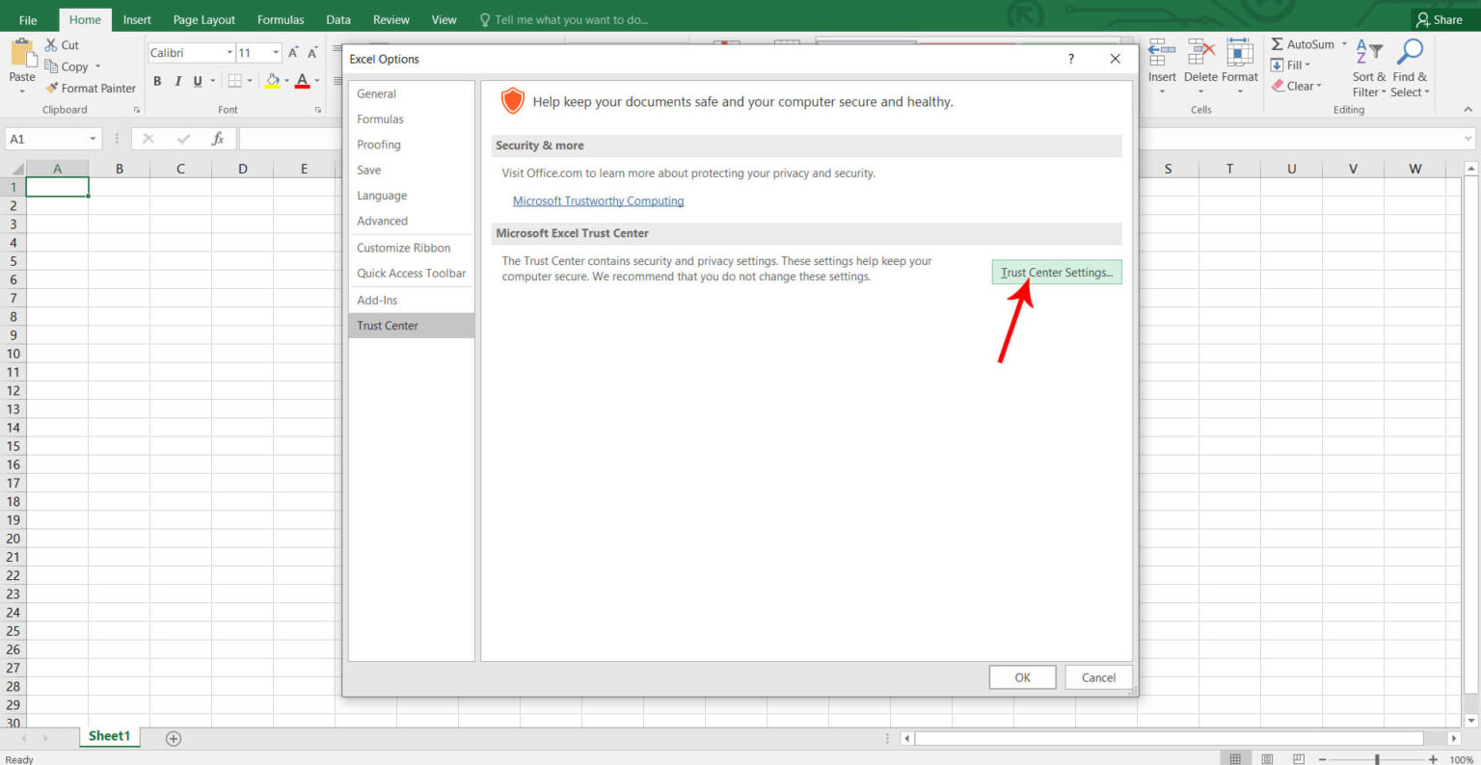Click the Trust Center Settings button
The height and width of the screenshot is (765, 1481).
(x=1057, y=273)
